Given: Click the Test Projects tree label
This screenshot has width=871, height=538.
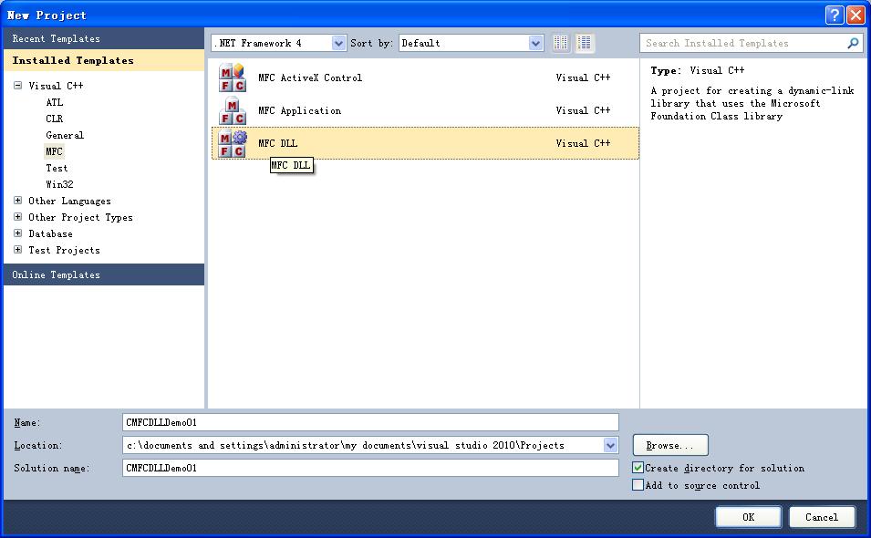Looking at the screenshot, I should [x=64, y=250].
